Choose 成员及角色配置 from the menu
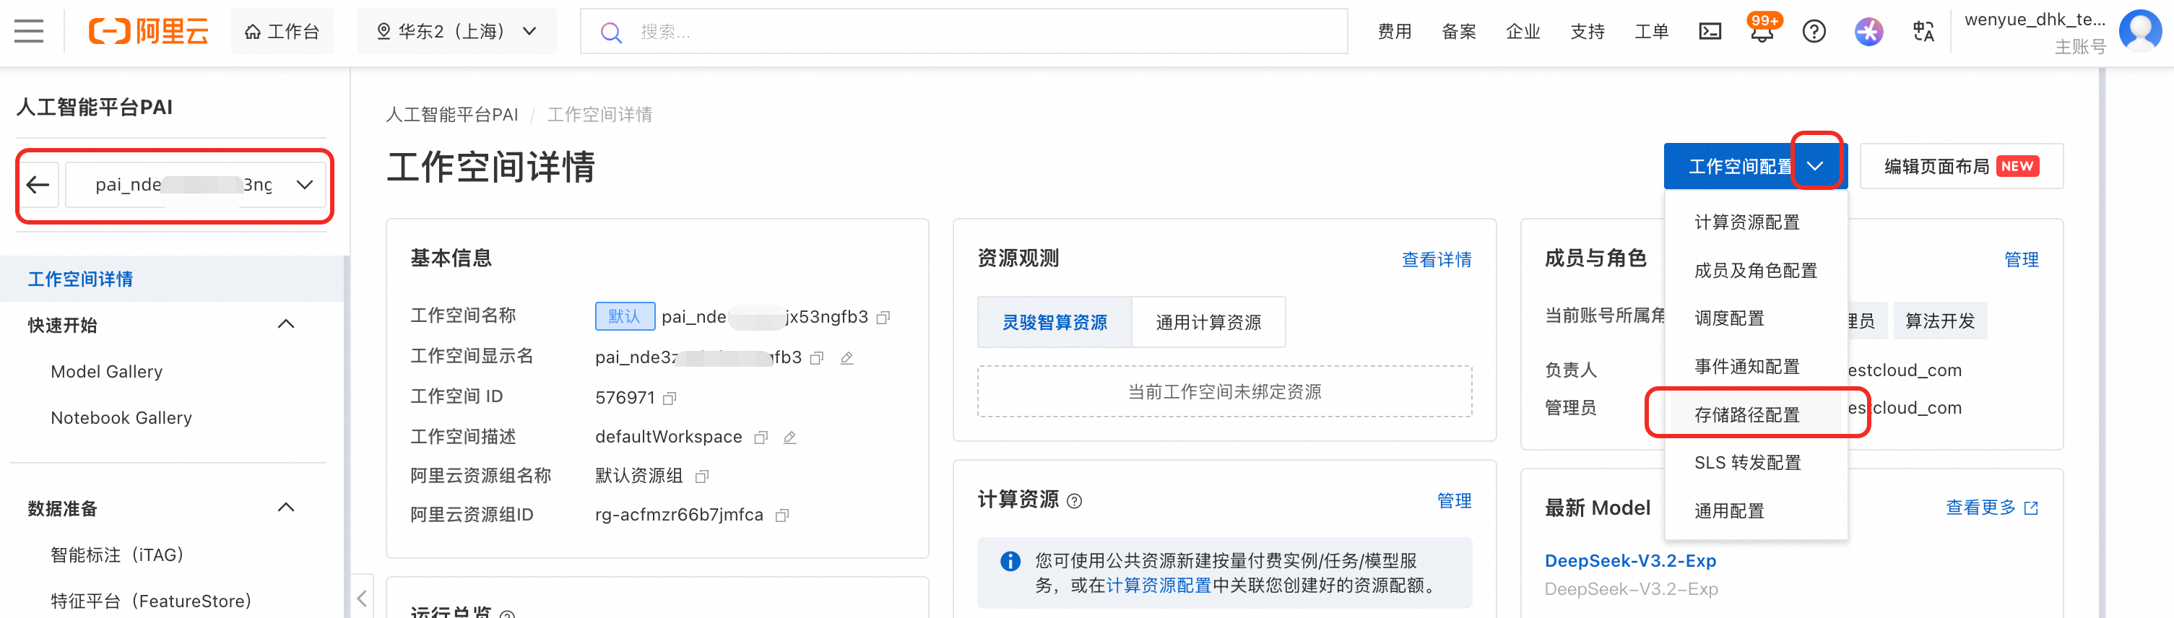The image size is (2174, 618). (x=1755, y=271)
